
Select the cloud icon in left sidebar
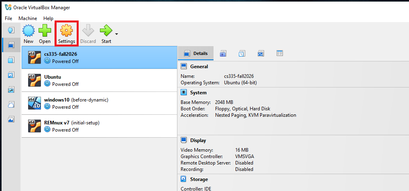click(11, 104)
